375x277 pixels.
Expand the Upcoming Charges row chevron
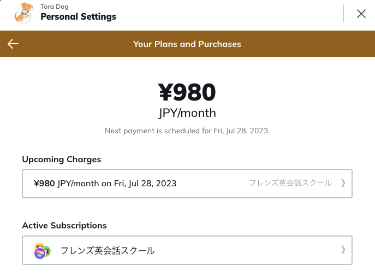tap(343, 184)
